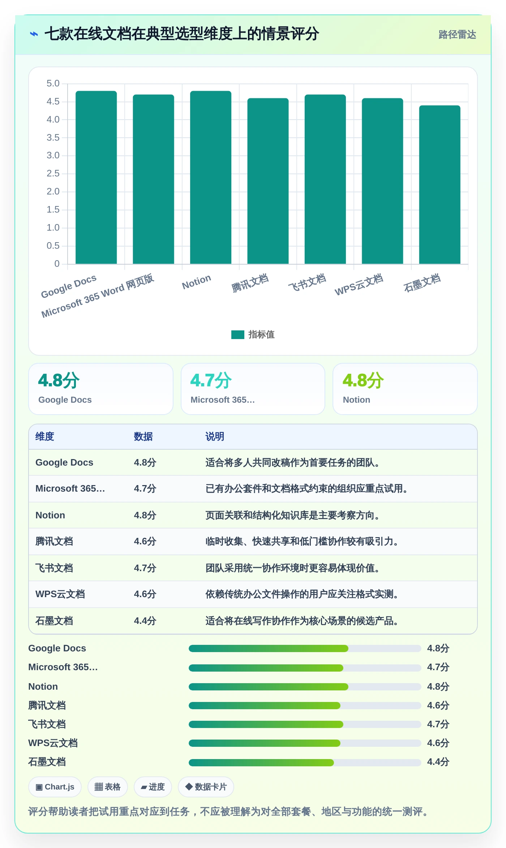Click the x-axis label 腾讯文档

point(250,283)
